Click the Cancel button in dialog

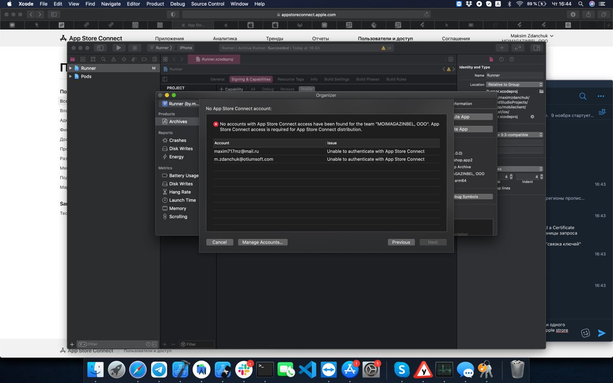point(219,242)
